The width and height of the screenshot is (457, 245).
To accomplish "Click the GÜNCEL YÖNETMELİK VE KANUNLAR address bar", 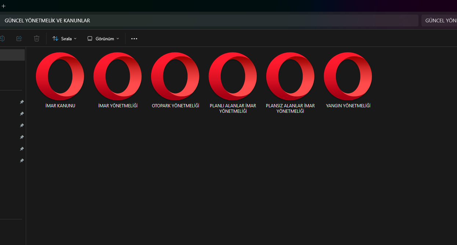I will (x=209, y=21).
